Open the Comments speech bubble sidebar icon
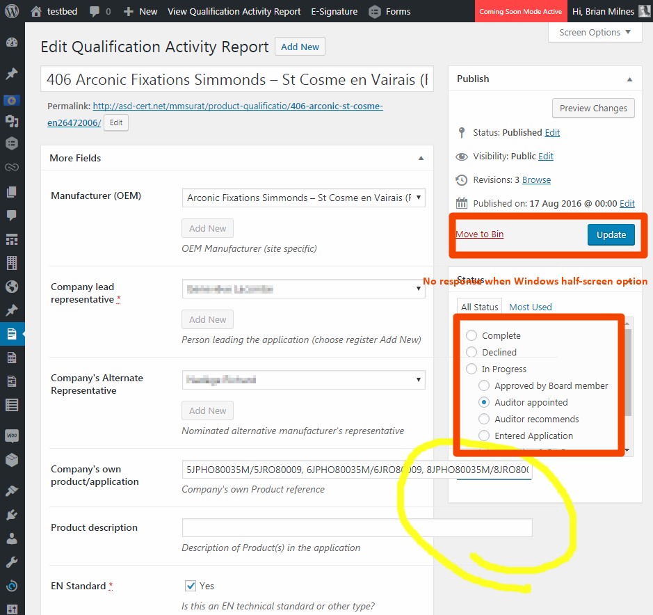Screen dimensions: 653x615 (x=12, y=216)
